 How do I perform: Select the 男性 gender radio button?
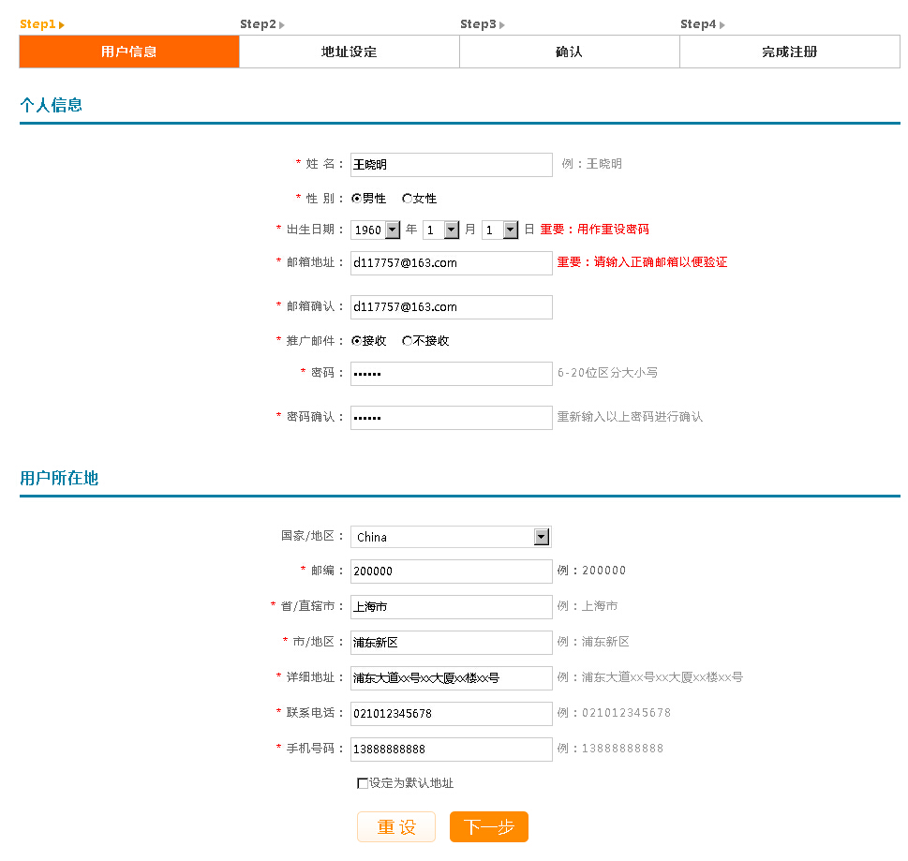tap(359, 199)
